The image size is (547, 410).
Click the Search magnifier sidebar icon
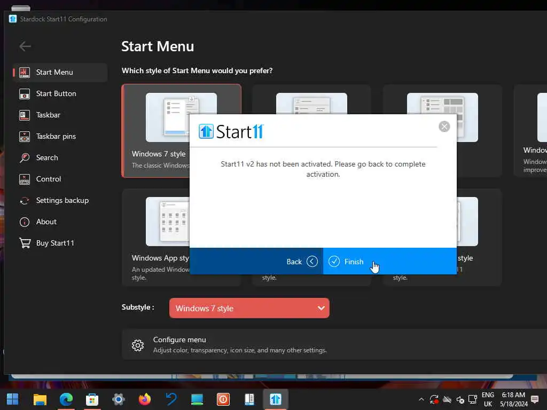coord(25,157)
